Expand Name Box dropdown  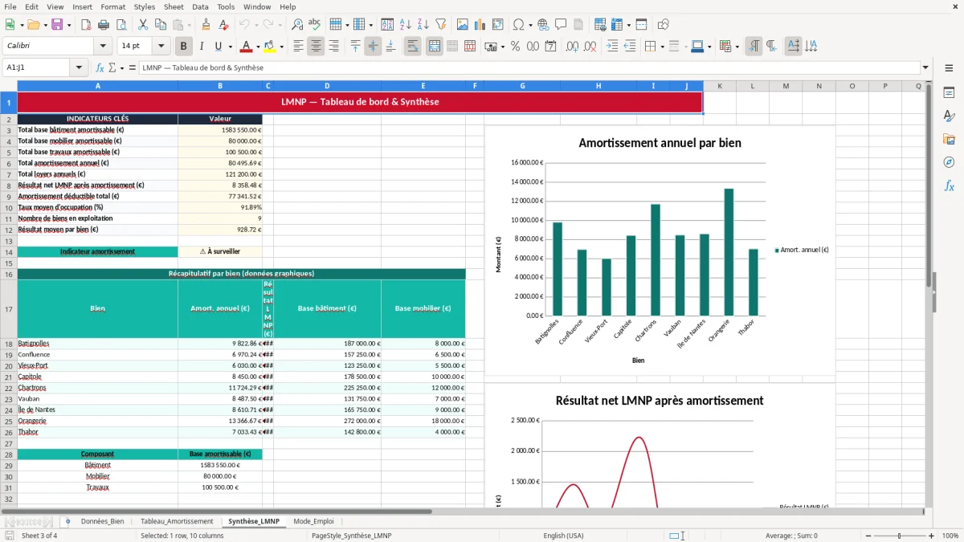point(79,68)
